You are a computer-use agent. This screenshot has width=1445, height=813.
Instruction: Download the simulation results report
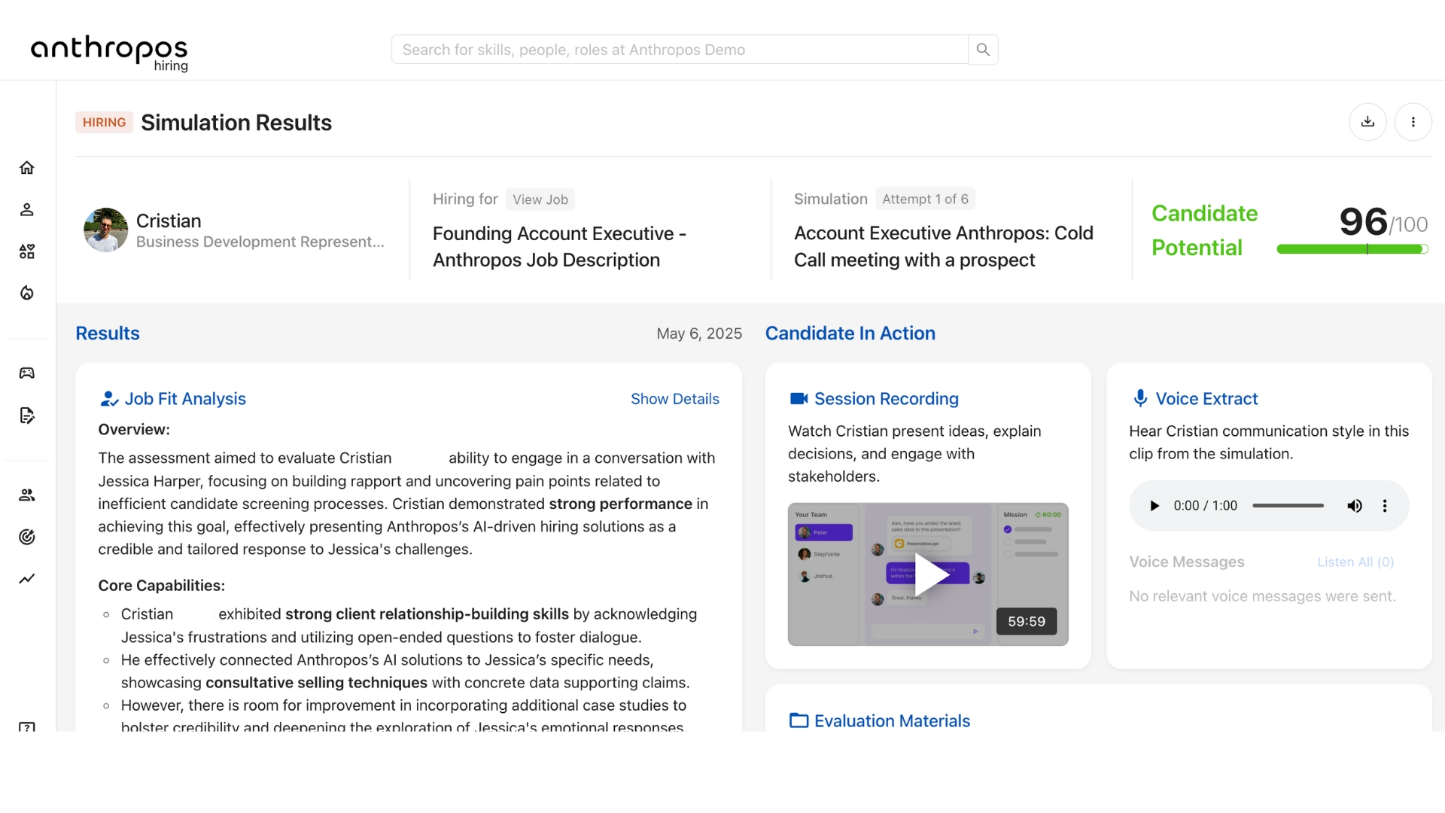[1367, 122]
